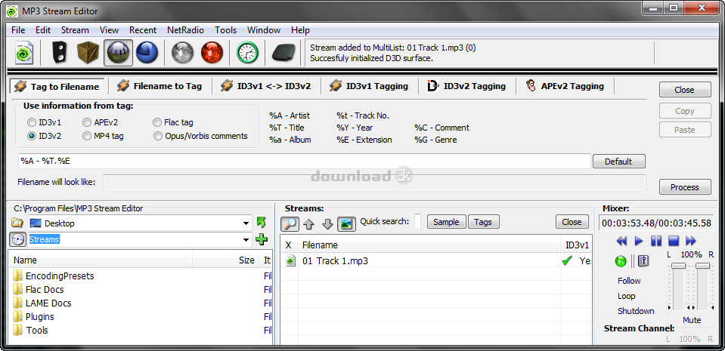Click the green plus add icon

tap(262, 239)
